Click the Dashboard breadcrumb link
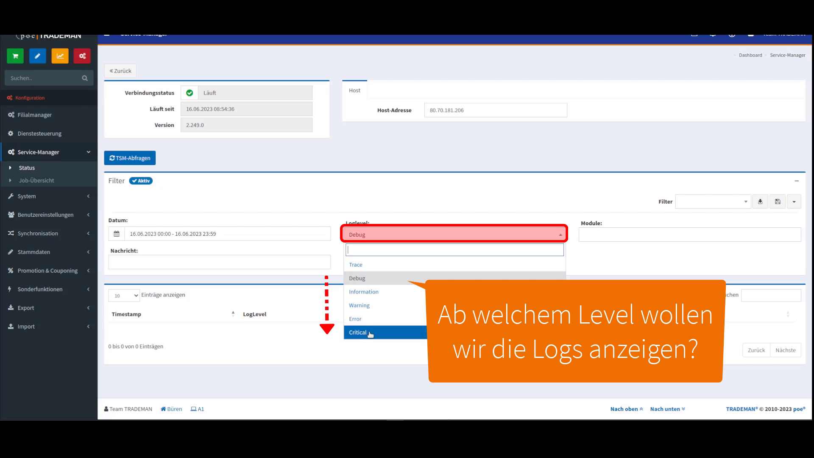The height and width of the screenshot is (458, 814). pyautogui.click(x=750, y=55)
